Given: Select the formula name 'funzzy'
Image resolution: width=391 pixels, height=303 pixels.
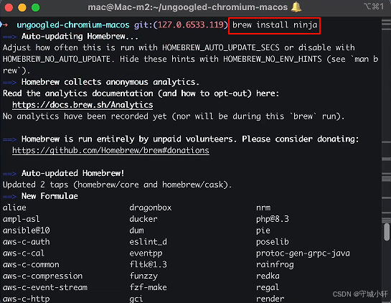Looking at the screenshot, I should 143,276.
